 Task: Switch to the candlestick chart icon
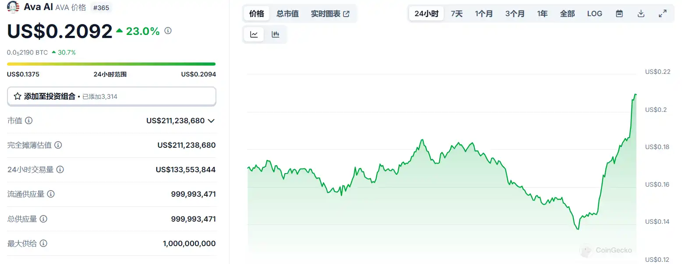coord(276,35)
